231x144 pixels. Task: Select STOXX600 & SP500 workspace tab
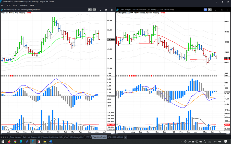pos(115,137)
